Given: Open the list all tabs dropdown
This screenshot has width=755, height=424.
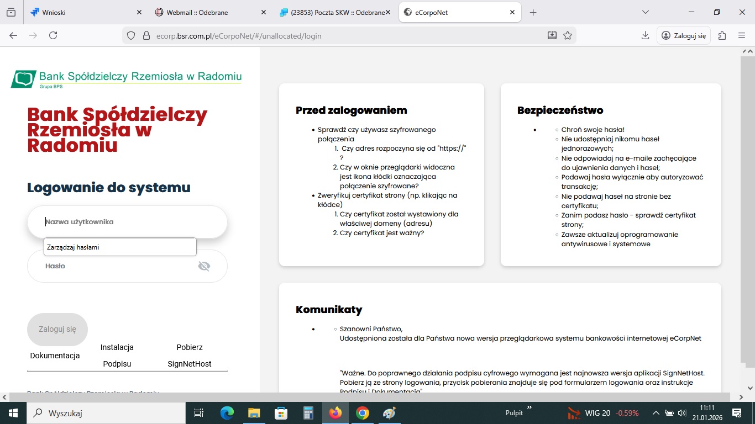Looking at the screenshot, I should [x=645, y=12].
